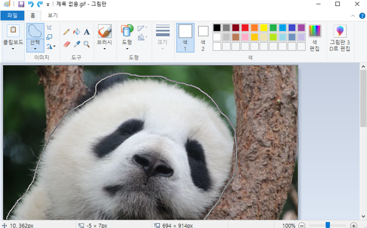Click the zoom slider handle

(x=328, y=225)
